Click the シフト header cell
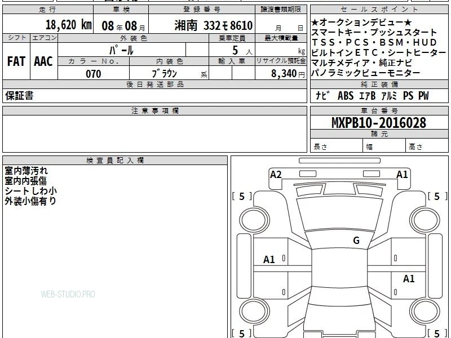The width and height of the screenshot is (451, 338). (x=16, y=38)
